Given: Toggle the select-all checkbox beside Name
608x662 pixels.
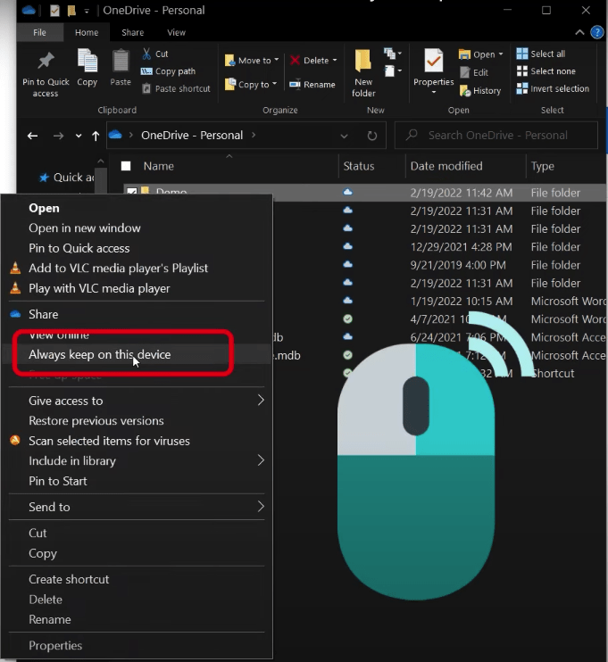Looking at the screenshot, I should click(126, 166).
